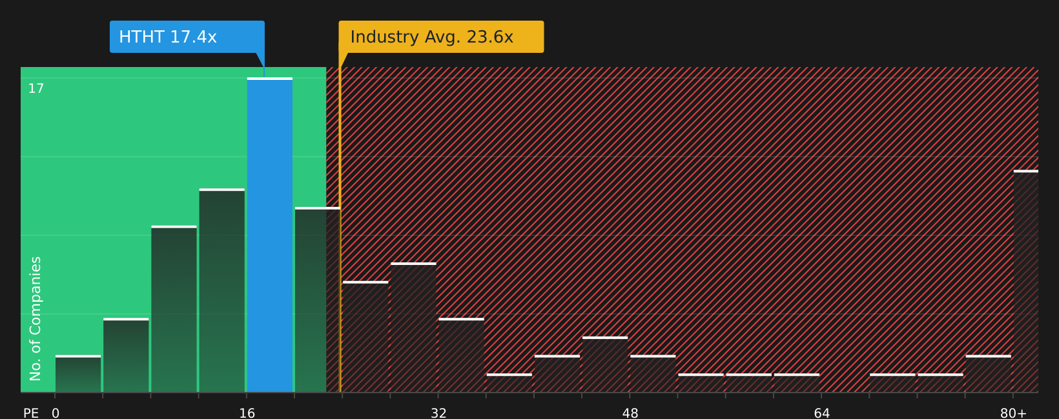Screen dimensions: 1059x419
Task: Click the x-axis label 64
Action: (821, 413)
